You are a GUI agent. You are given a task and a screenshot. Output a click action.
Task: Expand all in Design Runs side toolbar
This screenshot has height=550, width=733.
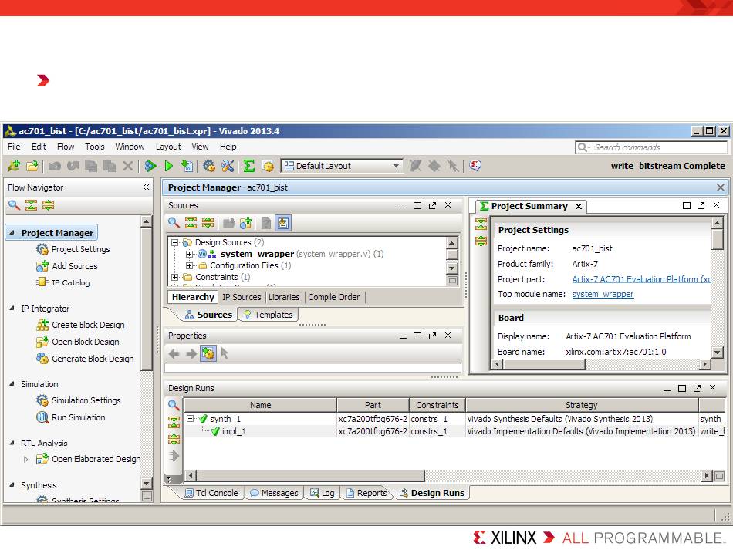click(x=174, y=439)
